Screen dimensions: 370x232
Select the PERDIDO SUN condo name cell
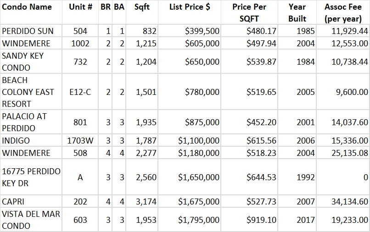(x=28, y=31)
